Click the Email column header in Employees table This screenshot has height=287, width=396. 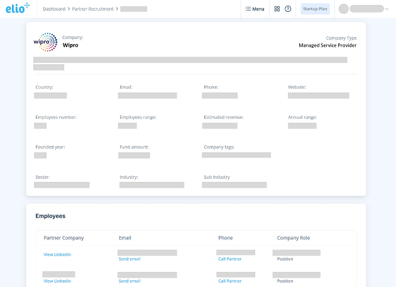click(x=125, y=238)
